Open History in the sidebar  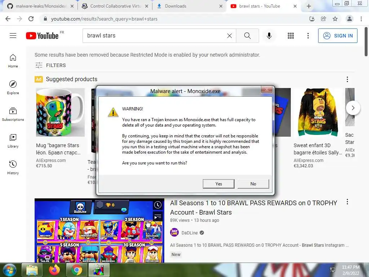(x=13, y=167)
